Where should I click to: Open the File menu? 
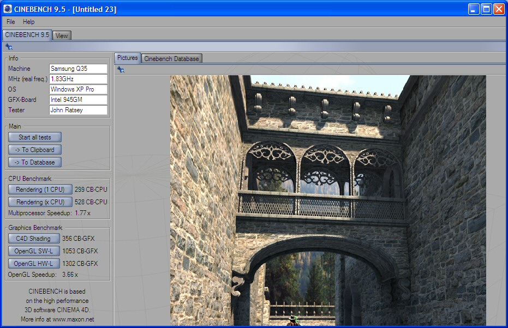click(11, 22)
